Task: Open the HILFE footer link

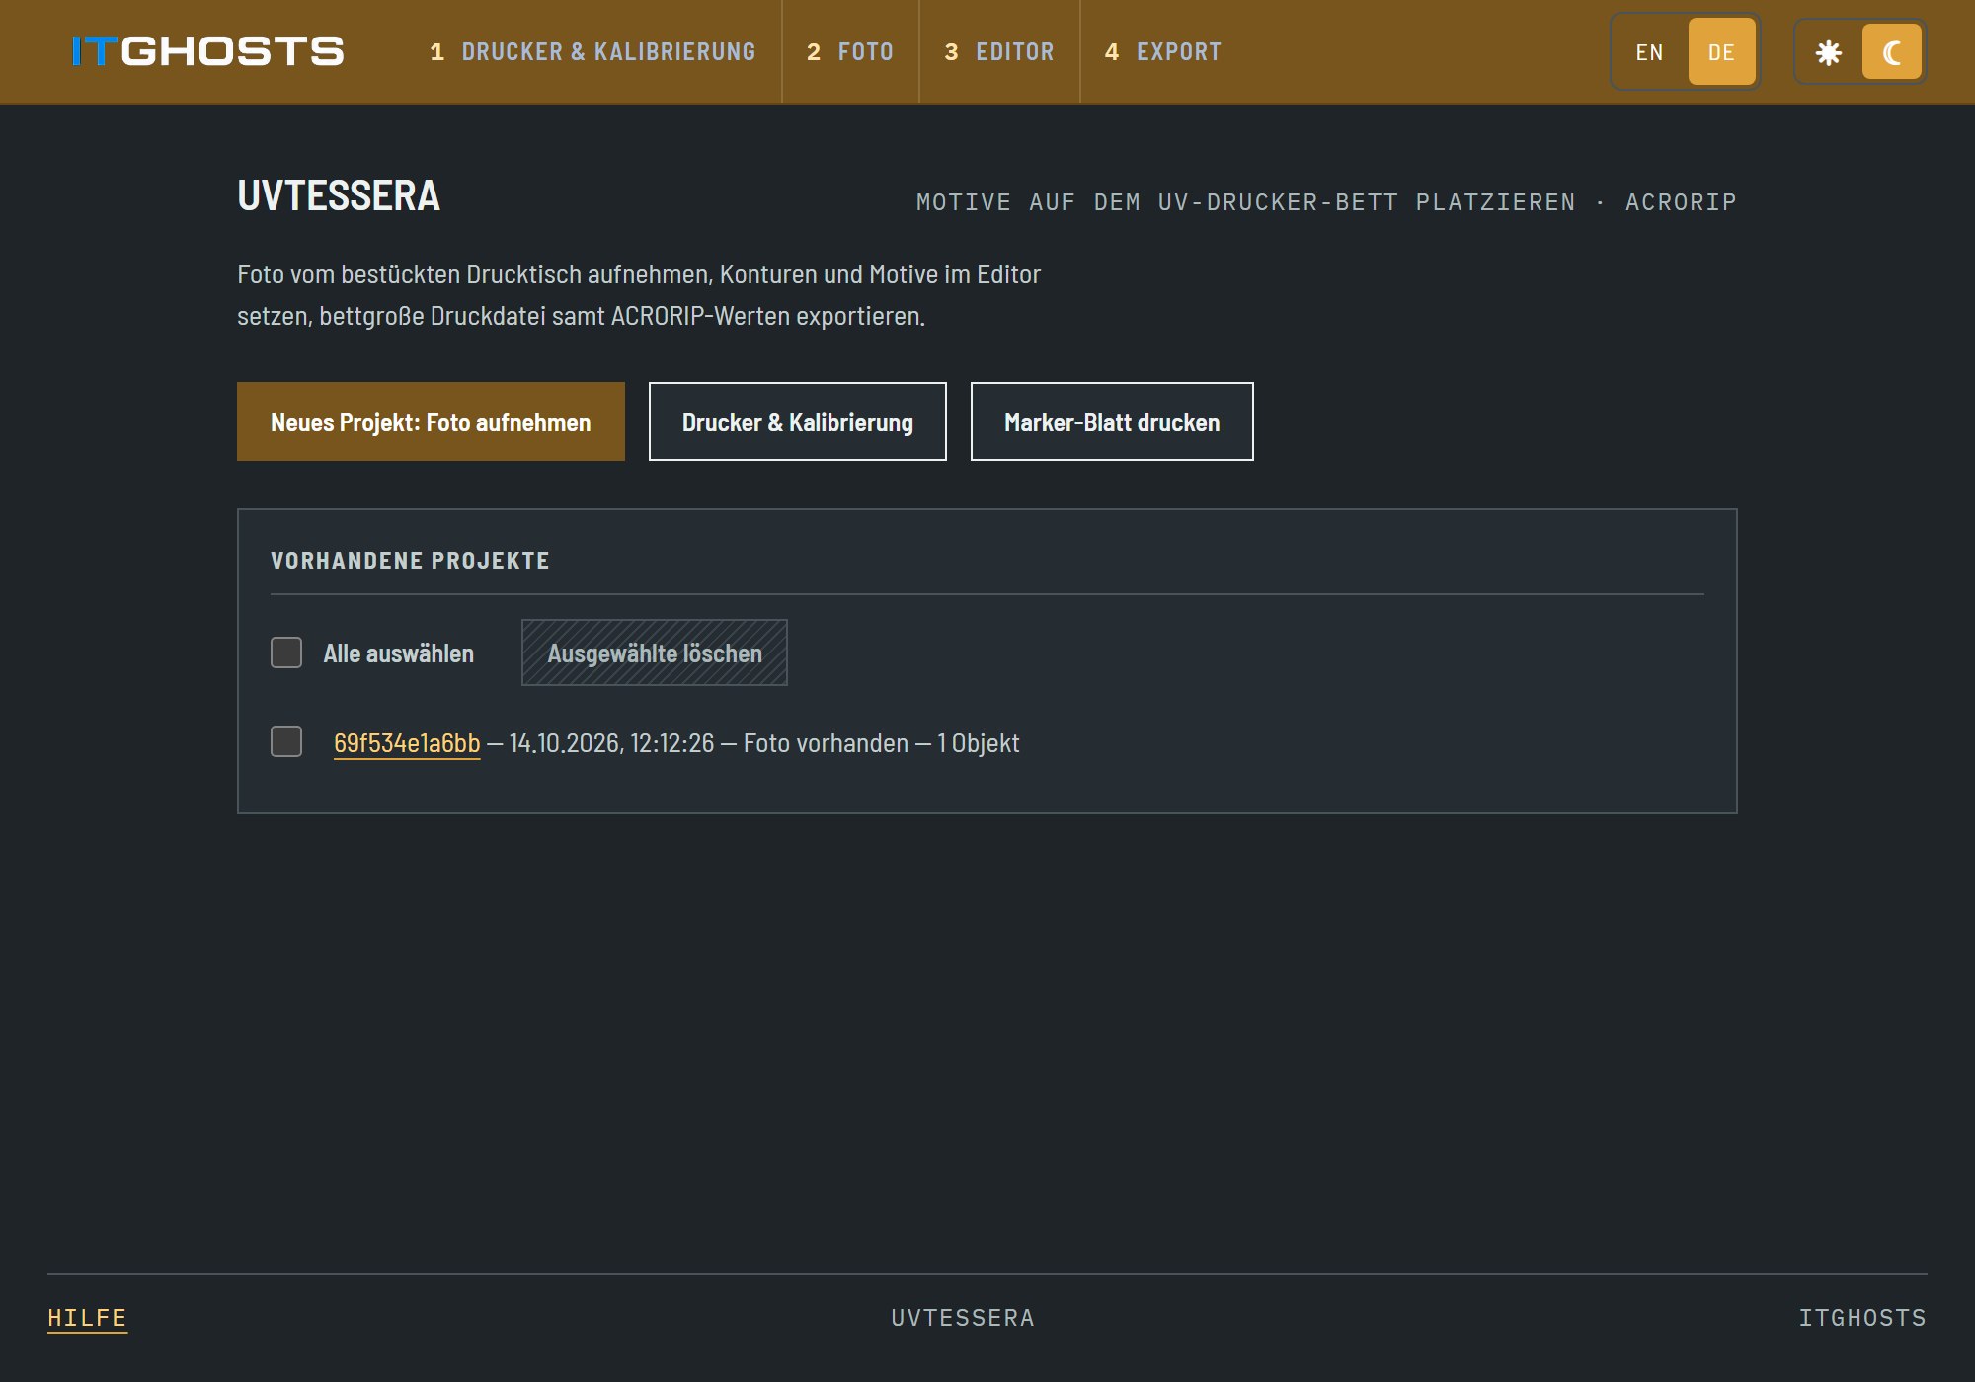Action: click(87, 1318)
